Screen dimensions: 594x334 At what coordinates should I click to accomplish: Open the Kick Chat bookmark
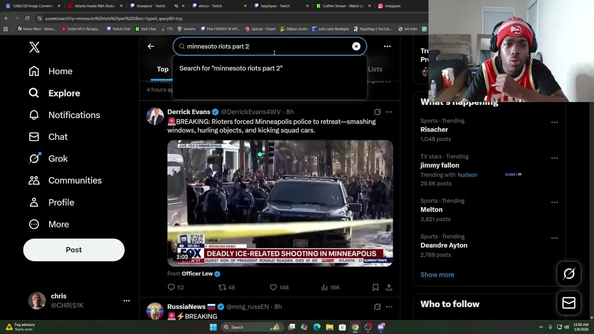pos(146,29)
